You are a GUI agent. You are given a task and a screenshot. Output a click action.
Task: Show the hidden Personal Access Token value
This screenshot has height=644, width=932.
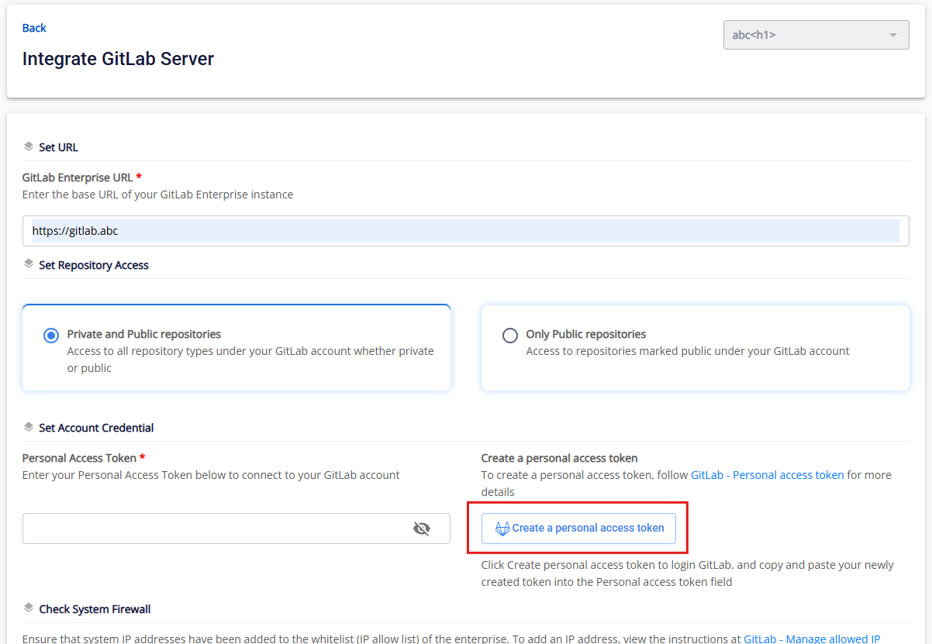[421, 529]
